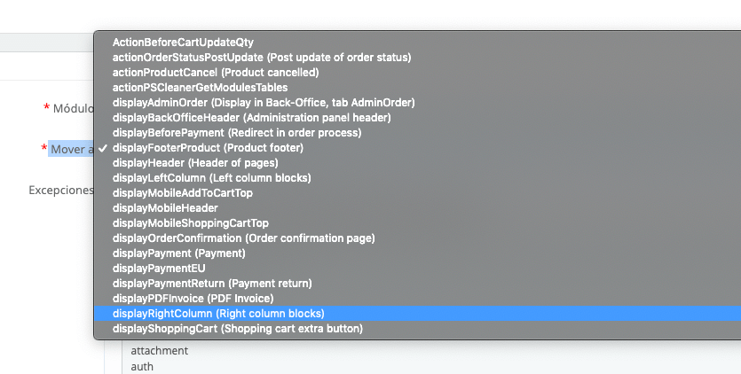Choose displayBackOfficeHeader hook
The image size is (741, 374).
418,118
